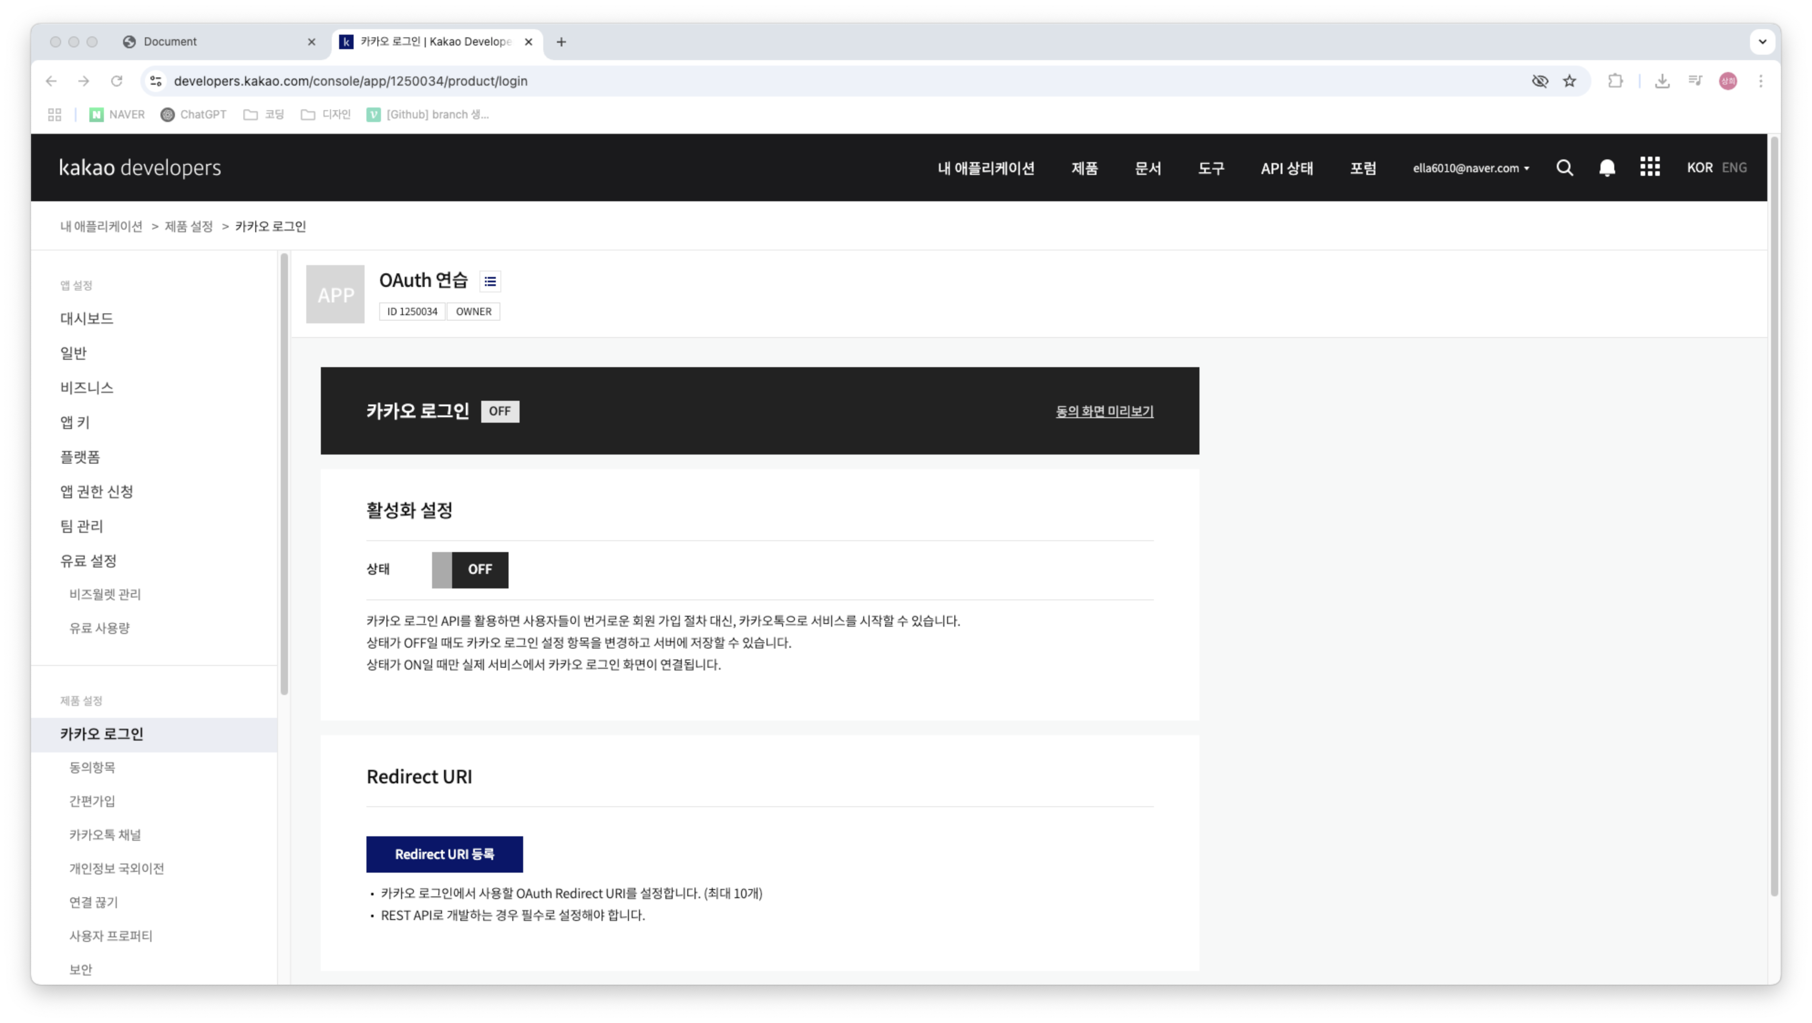Open the 도구 menu in header
Screen dimensions: 1812x1023
(x=1210, y=168)
